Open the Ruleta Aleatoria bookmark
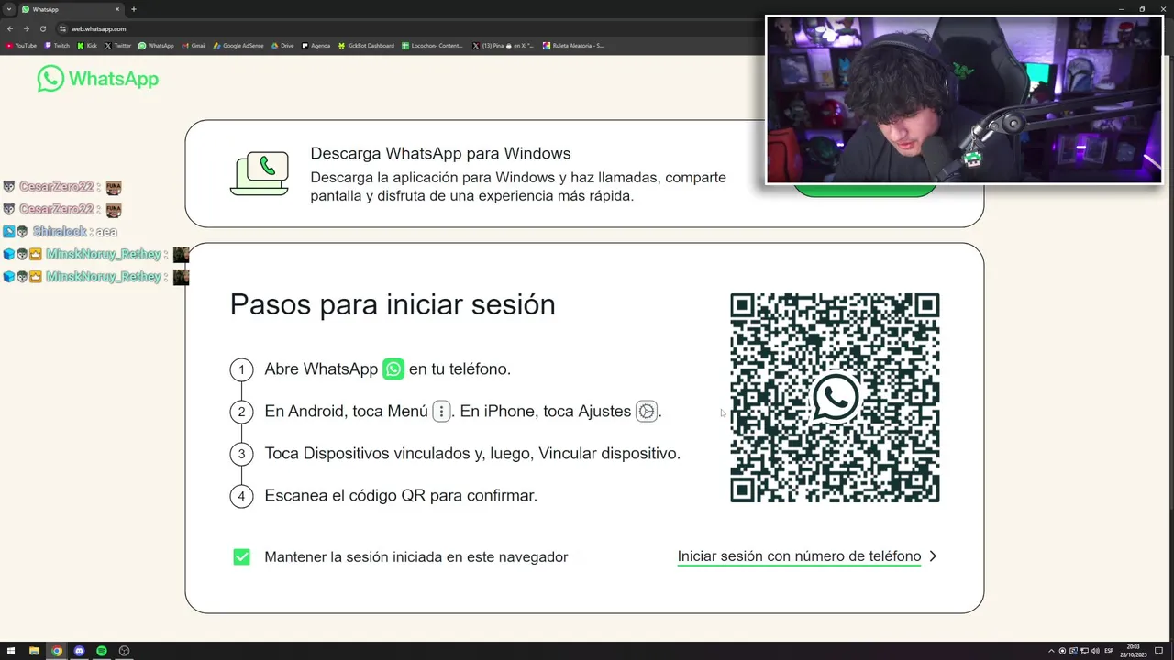 pyautogui.click(x=573, y=45)
